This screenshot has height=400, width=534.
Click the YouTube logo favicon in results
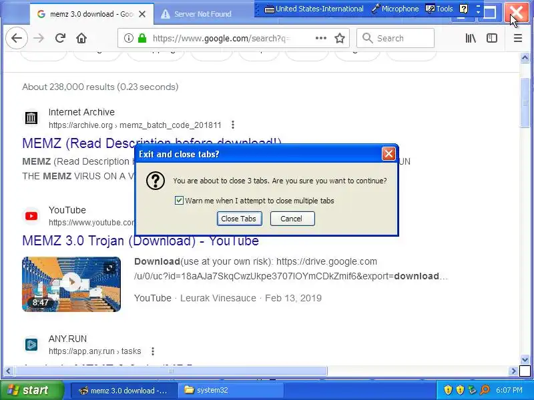coord(31,216)
